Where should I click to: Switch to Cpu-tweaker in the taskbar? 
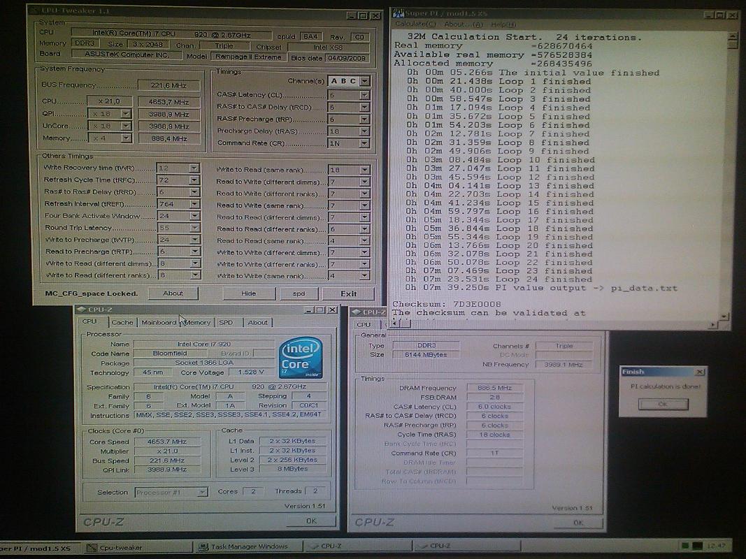point(138,548)
